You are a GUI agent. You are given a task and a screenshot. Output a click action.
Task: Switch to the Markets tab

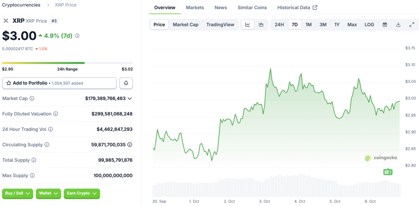(x=195, y=7)
